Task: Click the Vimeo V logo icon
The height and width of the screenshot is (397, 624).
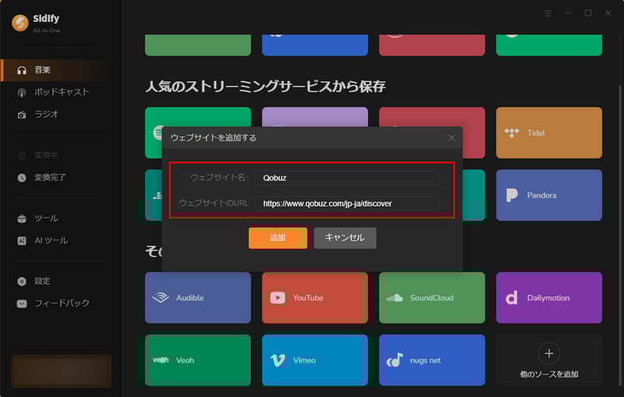Action: [278, 360]
